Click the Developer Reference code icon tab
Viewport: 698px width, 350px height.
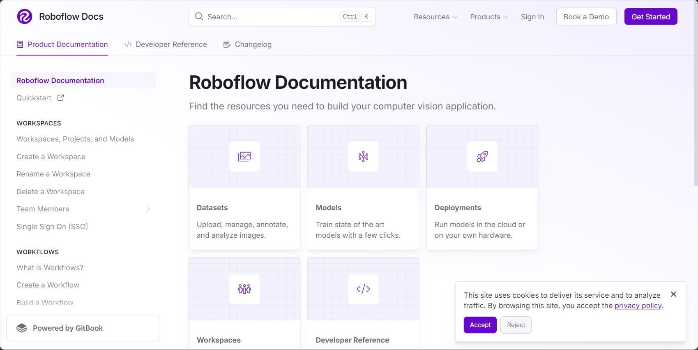tap(128, 44)
